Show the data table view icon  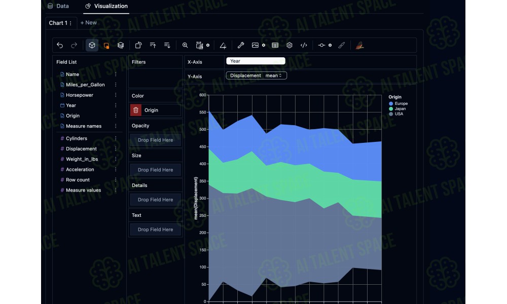[275, 45]
